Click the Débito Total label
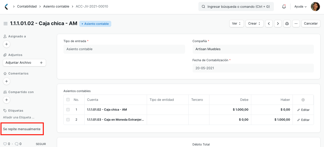The width and height of the screenshot is (324, 147). pos(201,144)
